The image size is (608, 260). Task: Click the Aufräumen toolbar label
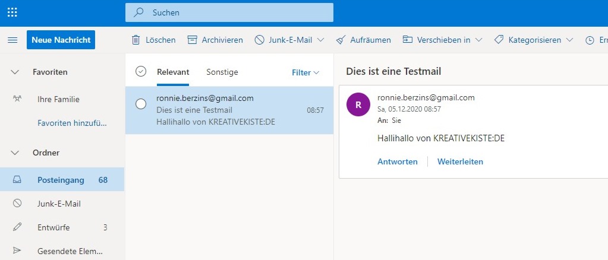tap(370, 40)
